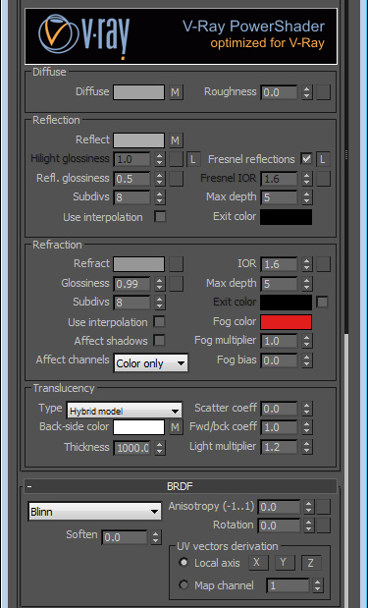368x608 pixels.
Task: Click the Refl. glossiness map slot
Action: (x=176, y=179)
